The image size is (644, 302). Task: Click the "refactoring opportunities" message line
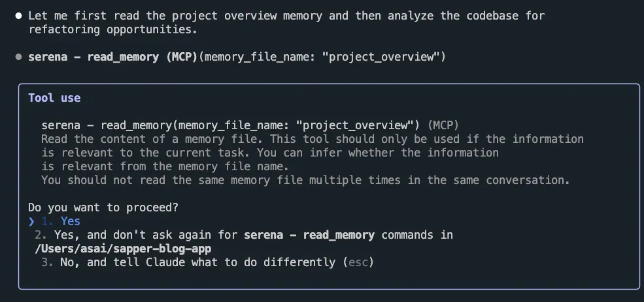(112, 30)
